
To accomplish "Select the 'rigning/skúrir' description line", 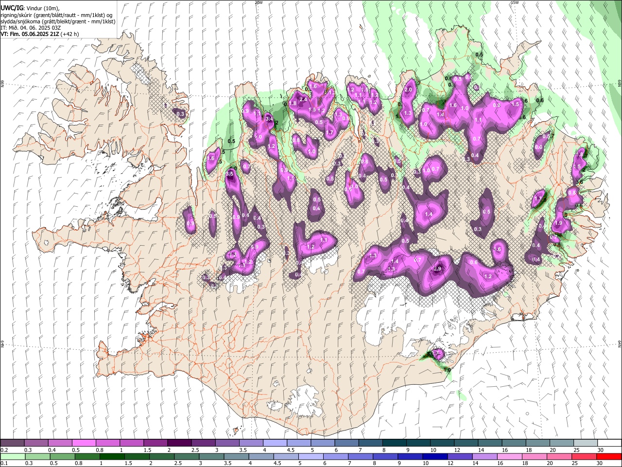I will tap(56, 15).
